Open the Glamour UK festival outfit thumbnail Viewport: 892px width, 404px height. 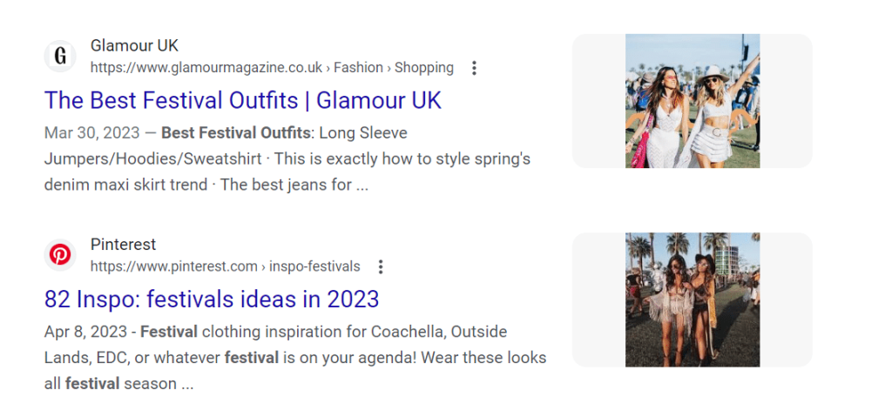click(693, 101)
